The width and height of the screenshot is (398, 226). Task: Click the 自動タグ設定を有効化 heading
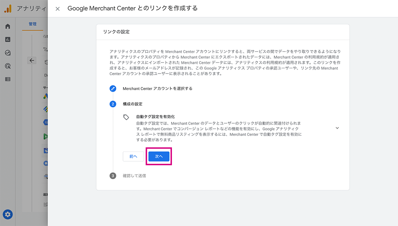pyautogui.click(x=155, y=116)
